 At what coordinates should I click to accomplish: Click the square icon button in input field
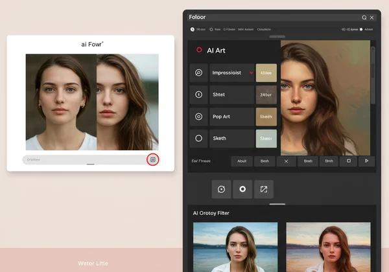pyautogui.click(x=153, y=159)
